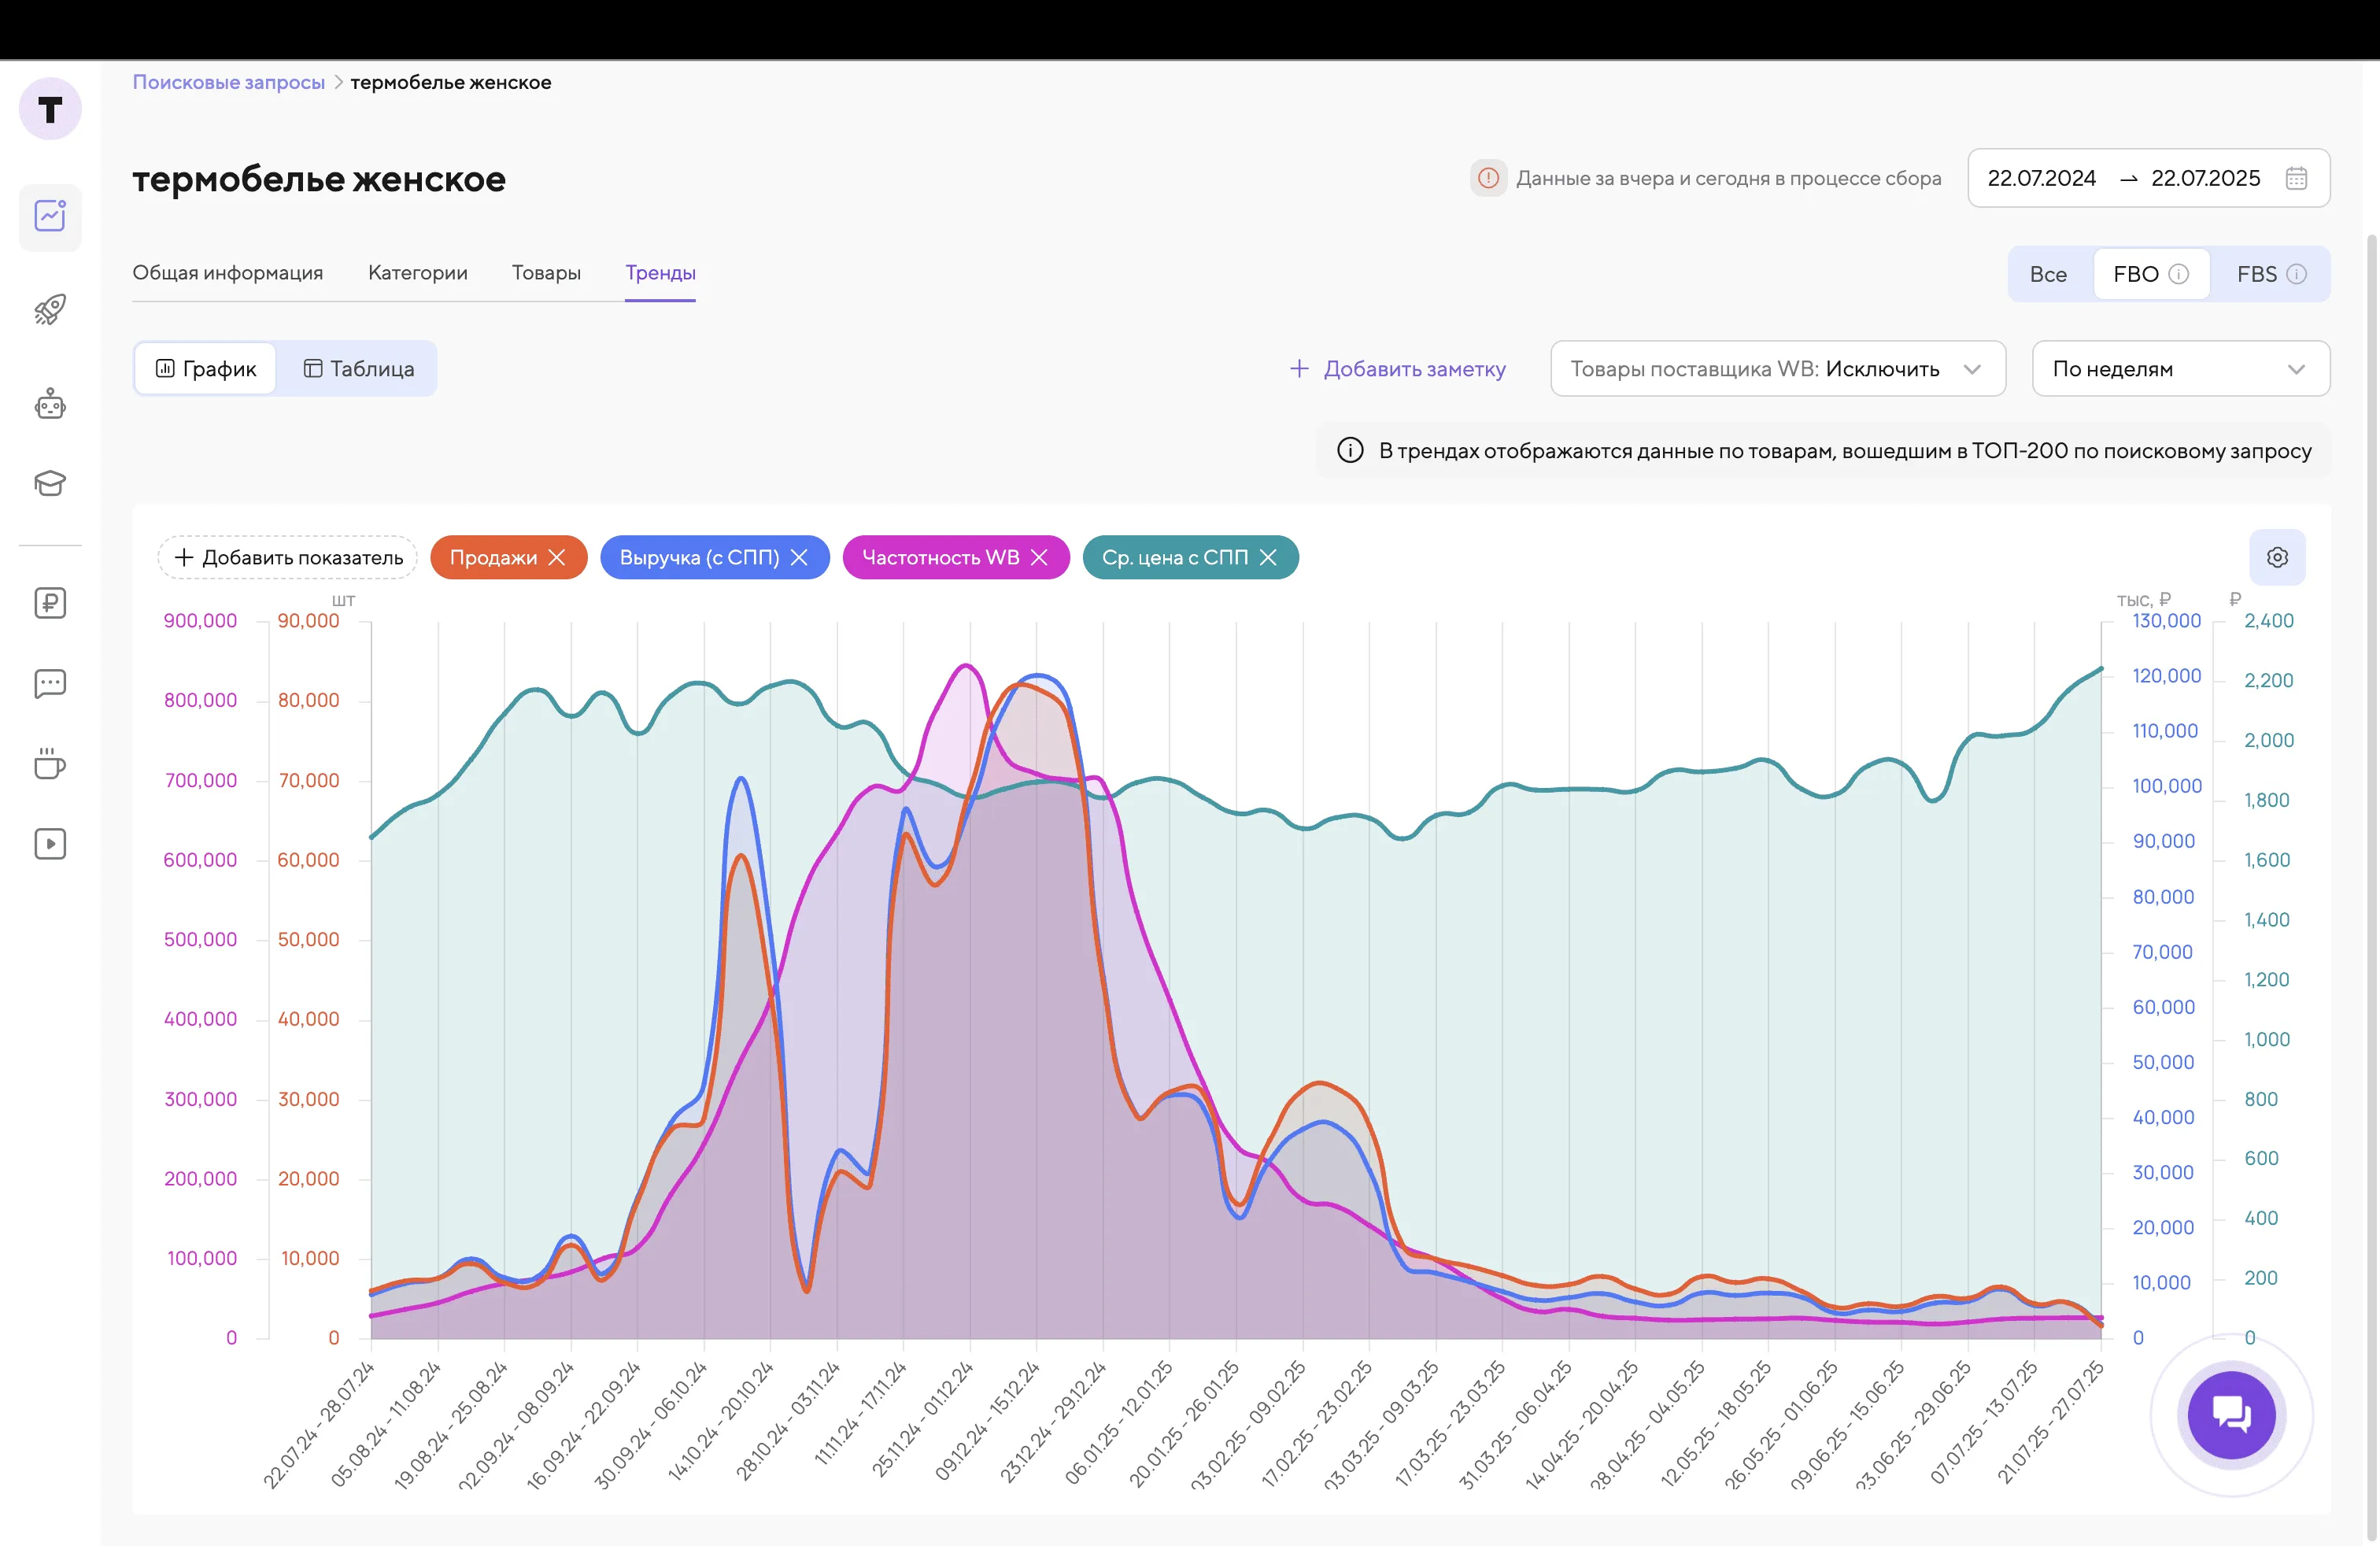
Task: Click the graduation cap training icon
Action: coord(50,484)
